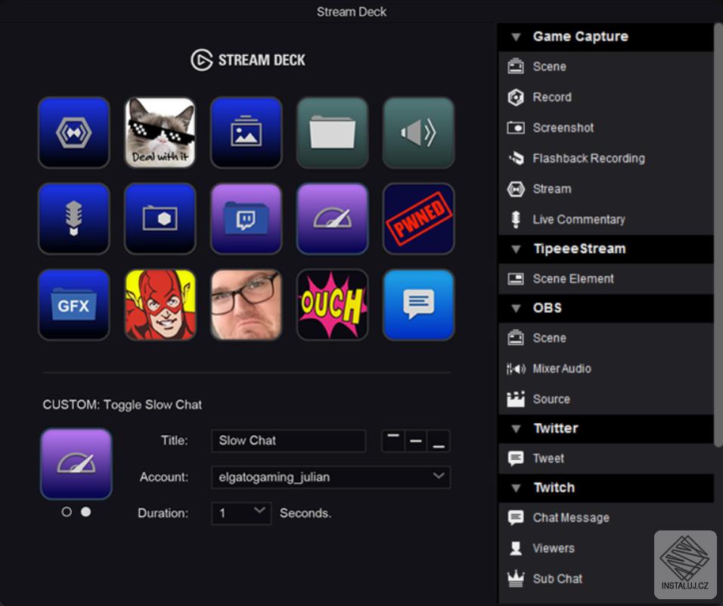Select the Deal with it cat key
Image resolution: width=723 pixels, height=606 pixels.
click(x=160, y=132)
